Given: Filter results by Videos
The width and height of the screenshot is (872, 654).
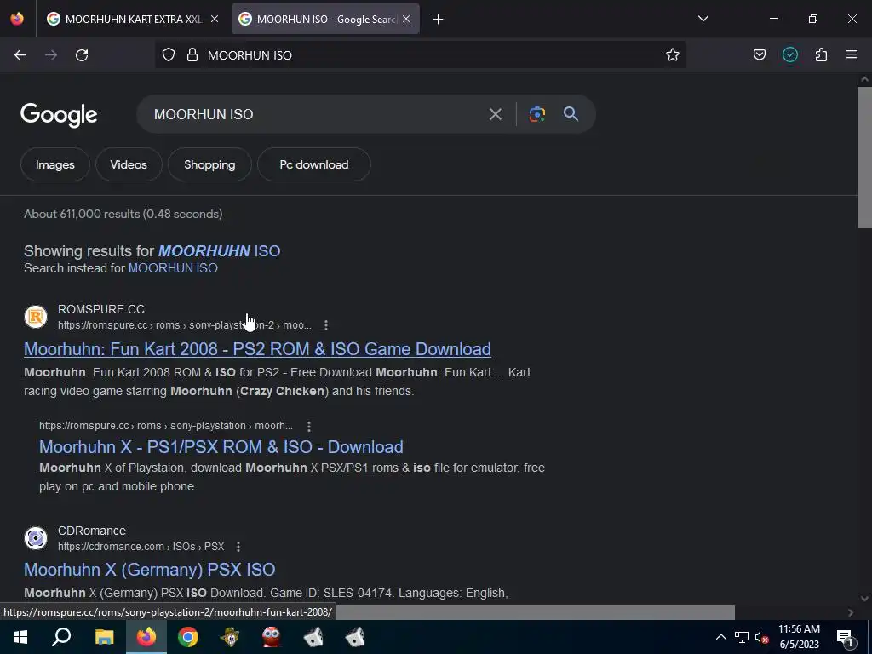Looking at the screenshot, I should pyautogui.click(x=129, y=164).
